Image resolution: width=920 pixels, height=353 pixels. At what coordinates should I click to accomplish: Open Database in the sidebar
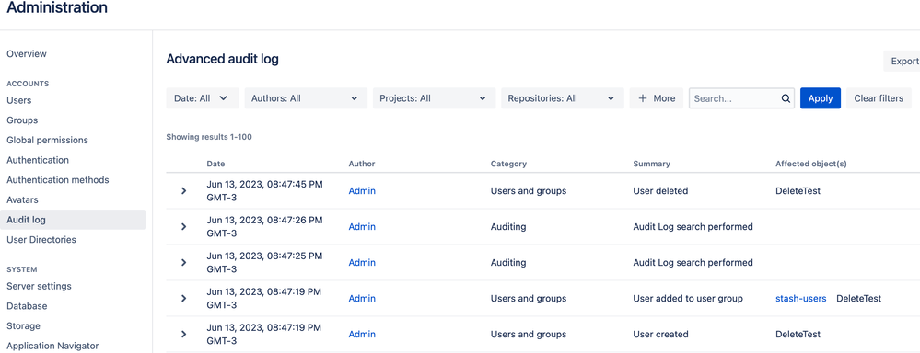click(x=27, y=306)
